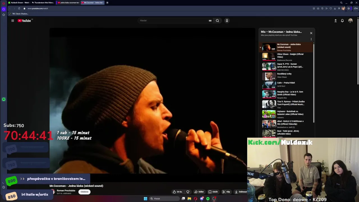Open browser profile avatar in toolbar
Viewport: 359px width, 202px height.
(343, 8)
